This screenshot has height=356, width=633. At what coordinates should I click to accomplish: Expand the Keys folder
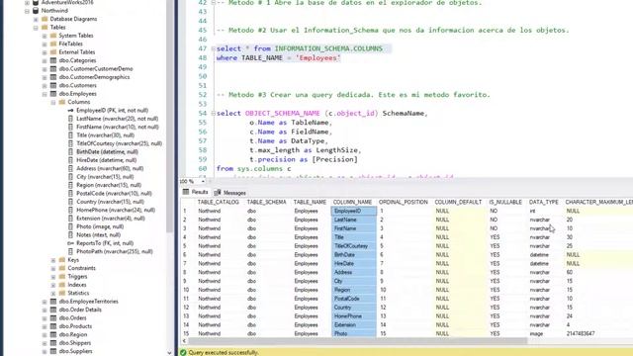pos(52,260)
